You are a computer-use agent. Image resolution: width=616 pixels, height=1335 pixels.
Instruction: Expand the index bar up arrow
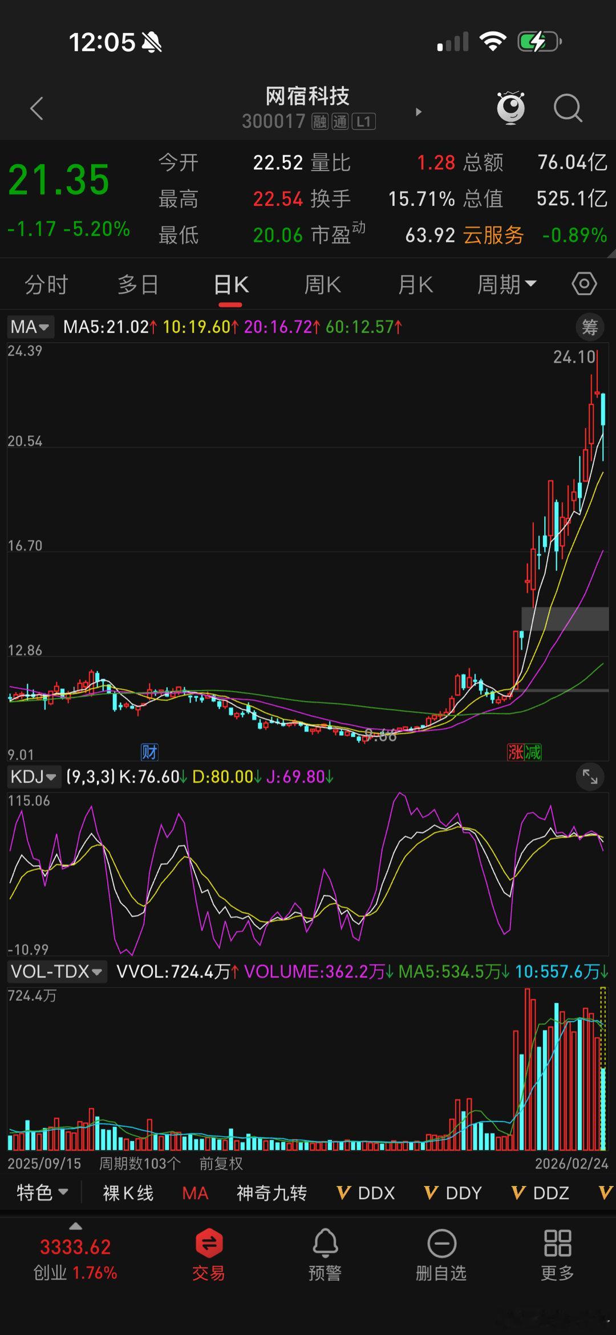pos(75,1226)
